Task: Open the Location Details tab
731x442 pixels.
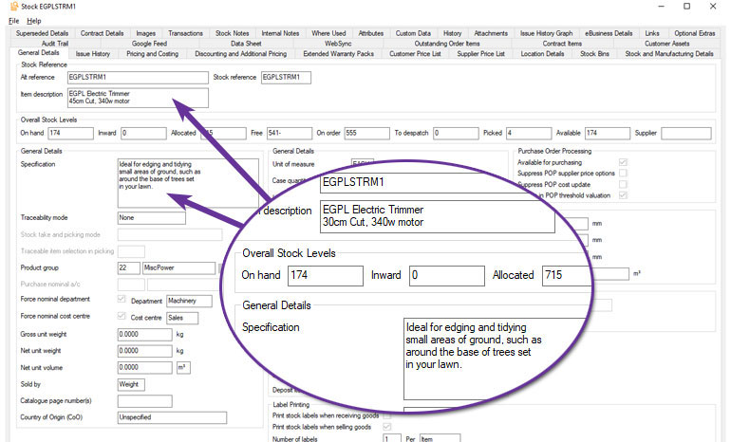Action: coord(542,54)
